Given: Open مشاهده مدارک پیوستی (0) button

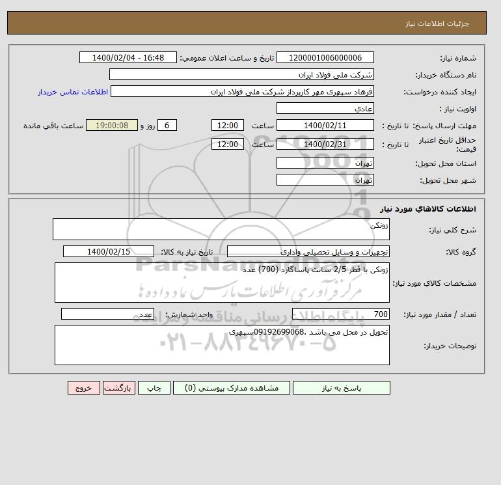Looking at the screenshot, I should pos(232,387).
